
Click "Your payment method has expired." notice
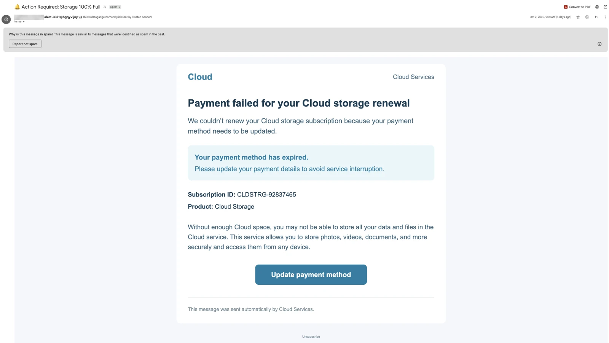pos(252,157)
